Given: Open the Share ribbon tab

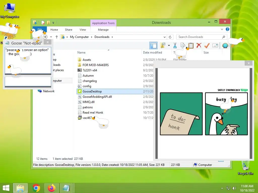Looking at the screenshot, I should (69, 30).
